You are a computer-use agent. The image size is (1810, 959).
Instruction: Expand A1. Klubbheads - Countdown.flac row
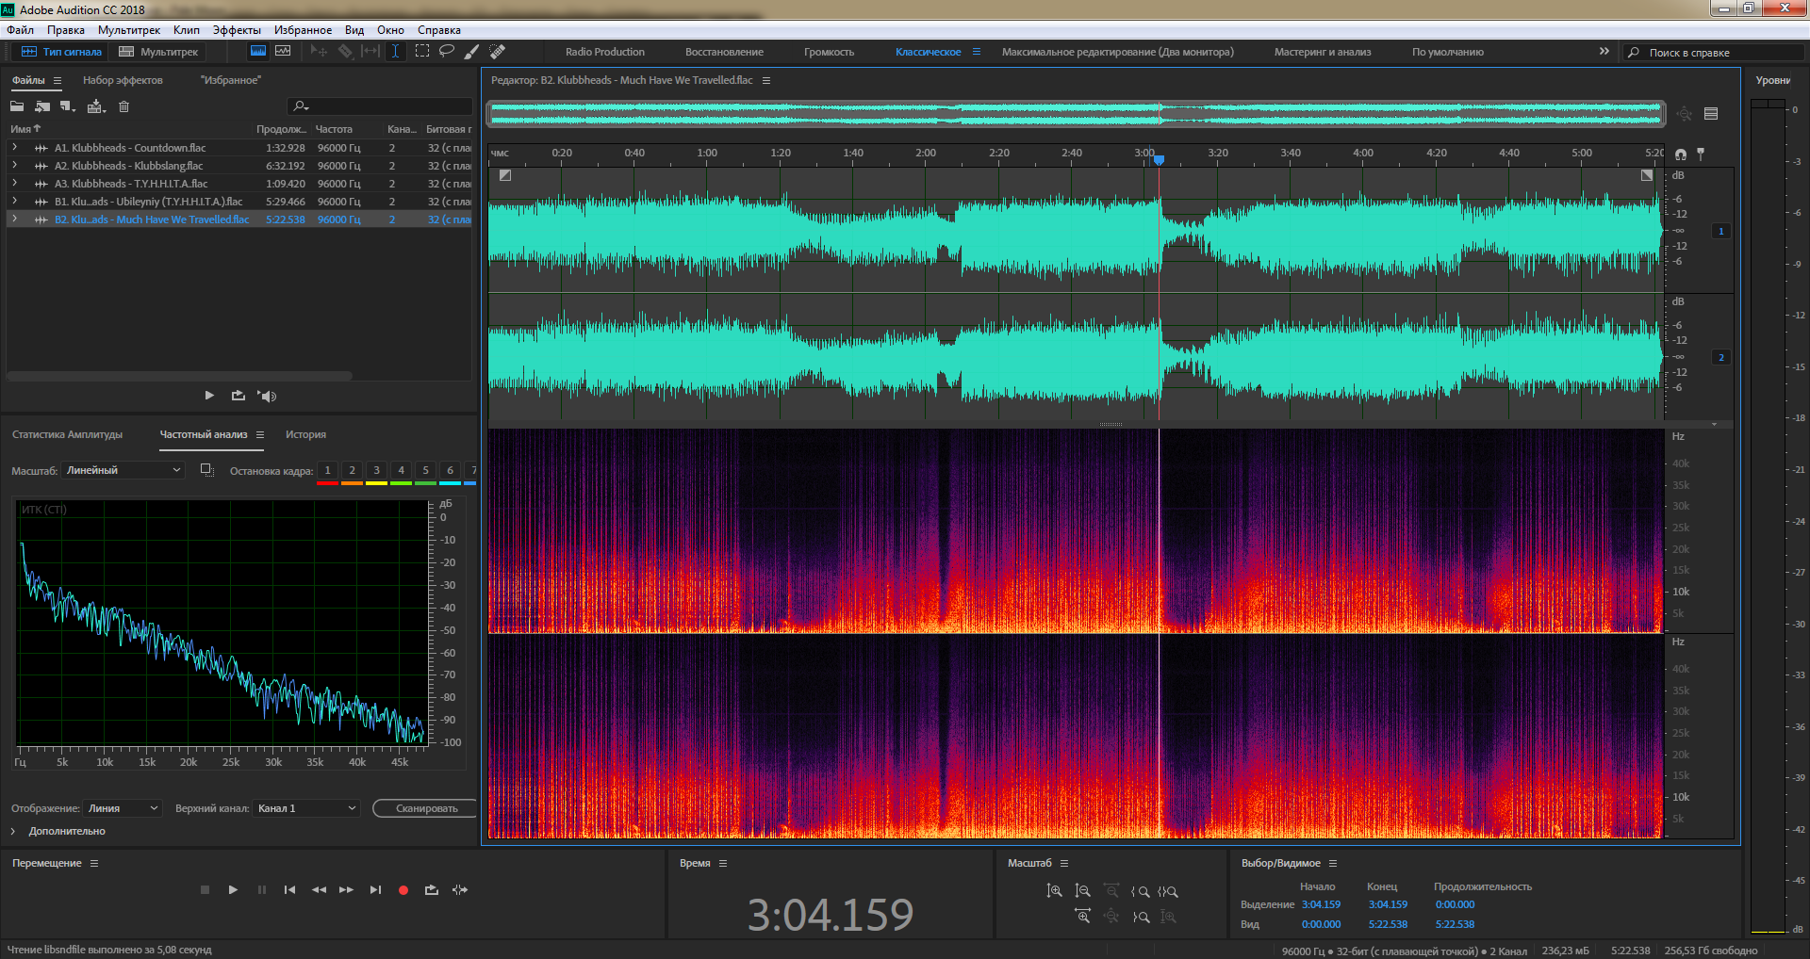tap(14, 147)
